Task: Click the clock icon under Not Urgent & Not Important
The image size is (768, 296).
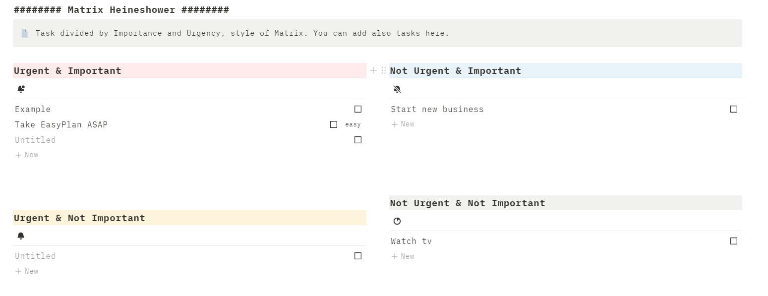Action: point(397,221)
